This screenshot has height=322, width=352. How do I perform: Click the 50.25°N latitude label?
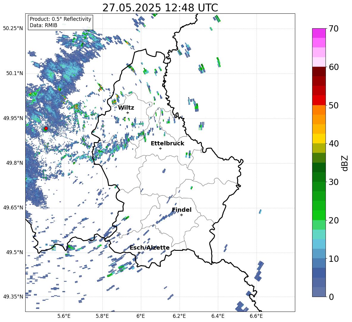(13, 29)
